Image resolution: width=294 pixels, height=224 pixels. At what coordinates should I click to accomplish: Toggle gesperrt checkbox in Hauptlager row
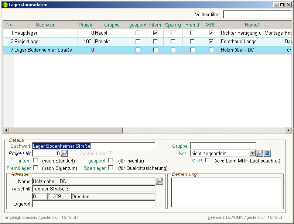(x=138, y=33)
